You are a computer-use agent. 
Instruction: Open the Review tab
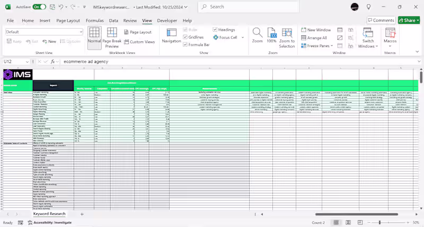click(x=130, y=21)
